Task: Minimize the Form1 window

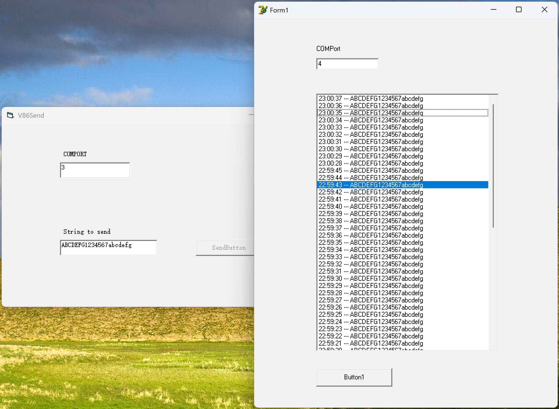Action: [x=493, y=10]
